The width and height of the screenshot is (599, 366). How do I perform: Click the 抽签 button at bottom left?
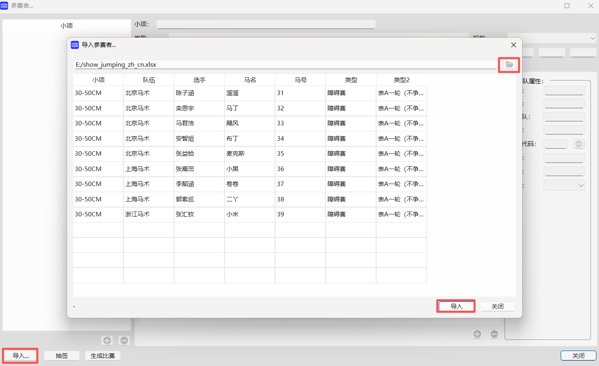61,355
